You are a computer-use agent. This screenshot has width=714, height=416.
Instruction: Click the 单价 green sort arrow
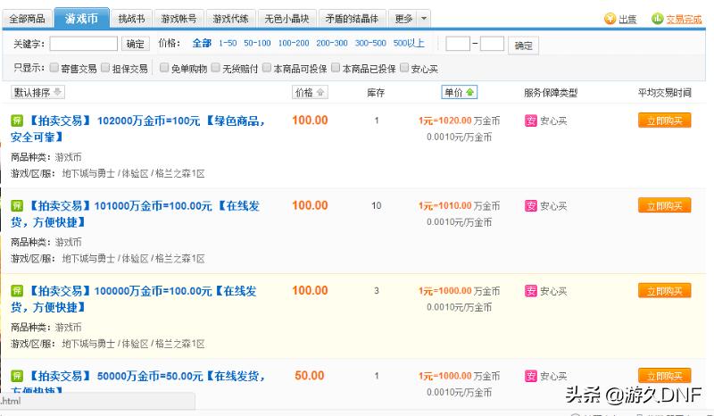pos(470,92)
